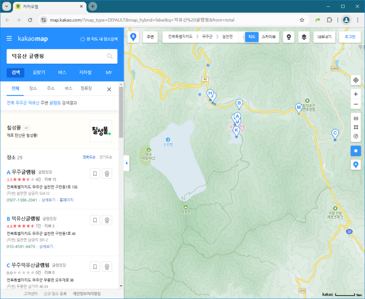Reload the page in Chrome
365x299 pixels.
click(30, 20)
